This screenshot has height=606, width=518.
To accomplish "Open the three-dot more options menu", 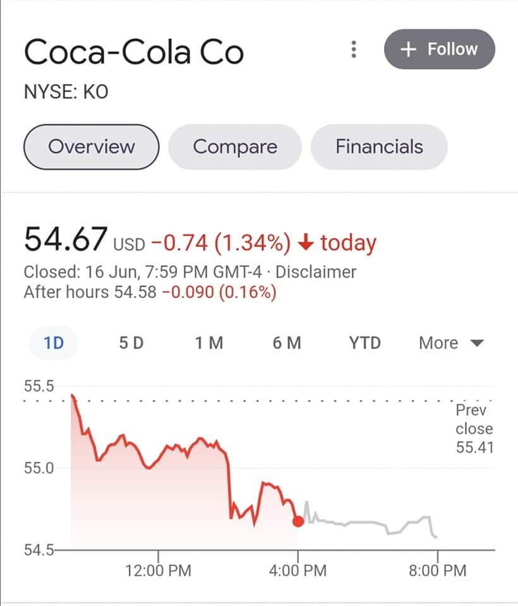I will pyautogui.click(x=354, y=49).
